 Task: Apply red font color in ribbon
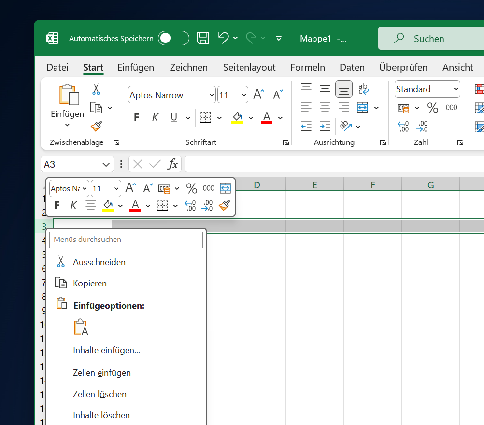click(266, 117)
